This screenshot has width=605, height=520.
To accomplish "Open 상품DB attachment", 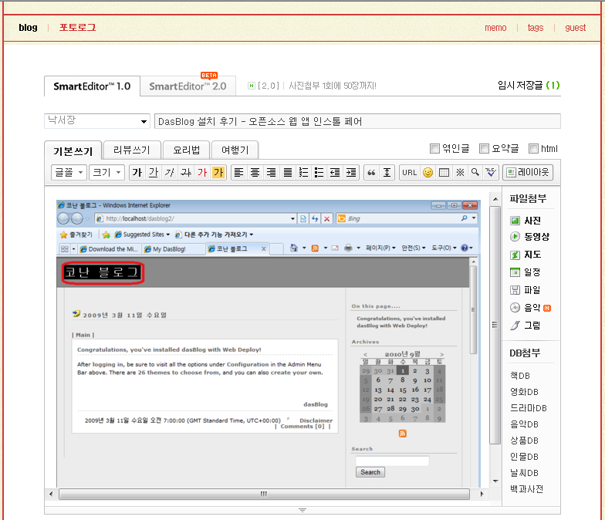I will click(524, 441).
